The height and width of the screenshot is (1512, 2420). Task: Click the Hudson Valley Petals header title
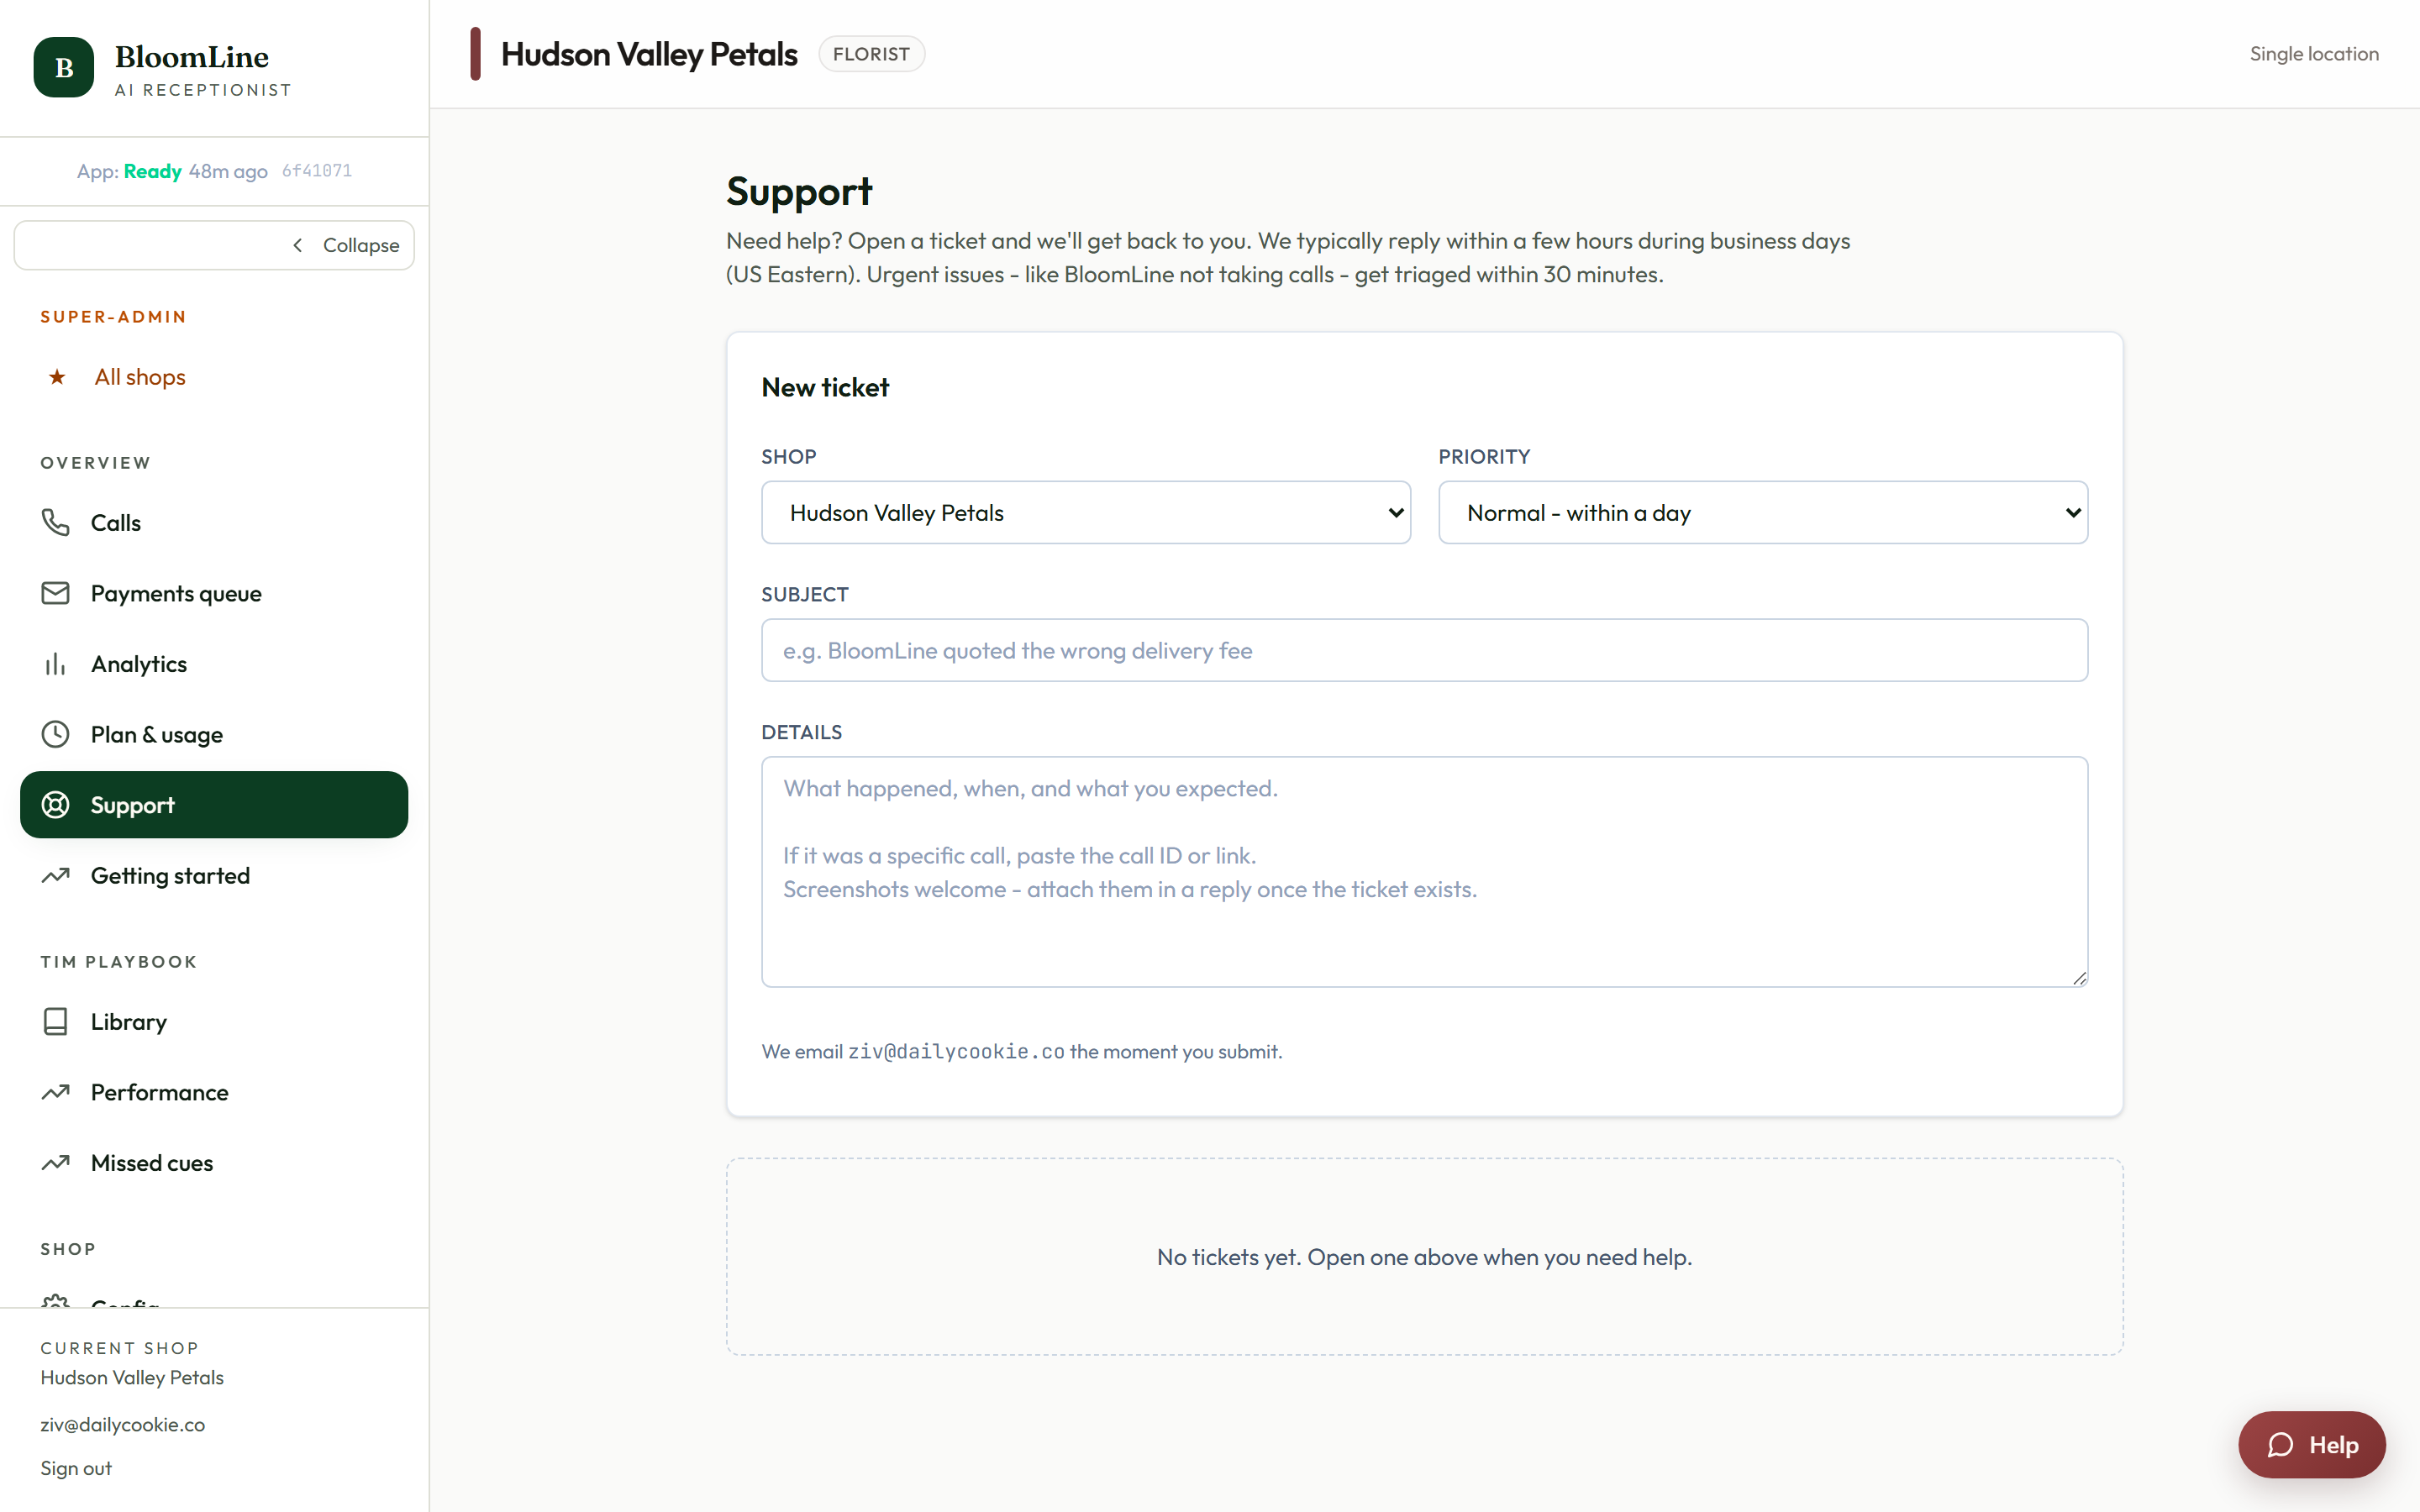click(x=649, y=54)
